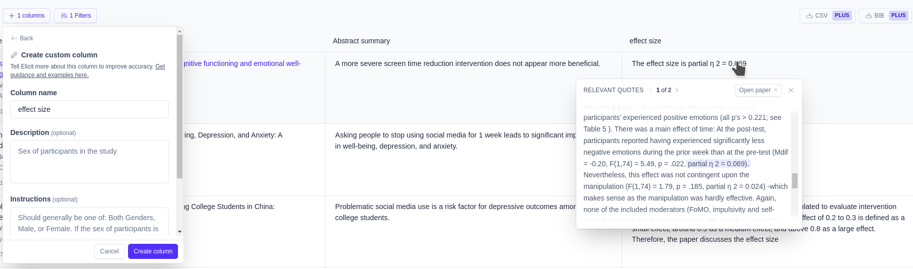Click the Instructions text area
The height and width of the screenshot is (269, 913).
[x=89, y=222]
